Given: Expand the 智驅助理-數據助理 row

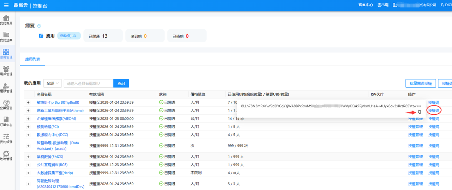Looking at the screenshot, I should (x=28, y=146).
